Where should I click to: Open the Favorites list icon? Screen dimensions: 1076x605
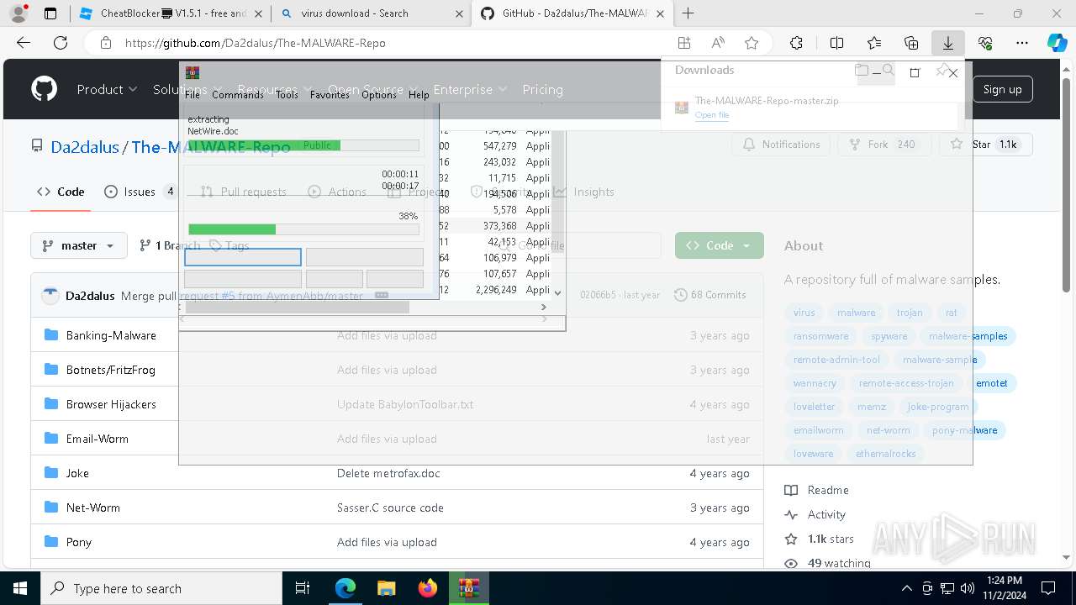tap(874, 43)
